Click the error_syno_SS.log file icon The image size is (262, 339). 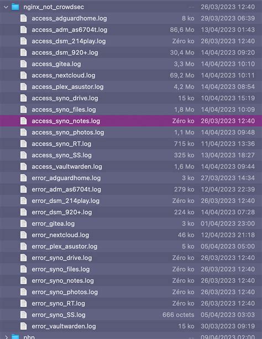(x=24, y=315)
